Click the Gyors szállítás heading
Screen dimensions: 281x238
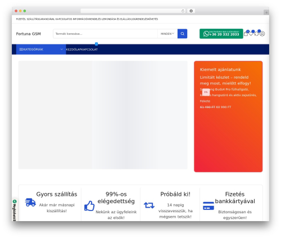(57, 194)
